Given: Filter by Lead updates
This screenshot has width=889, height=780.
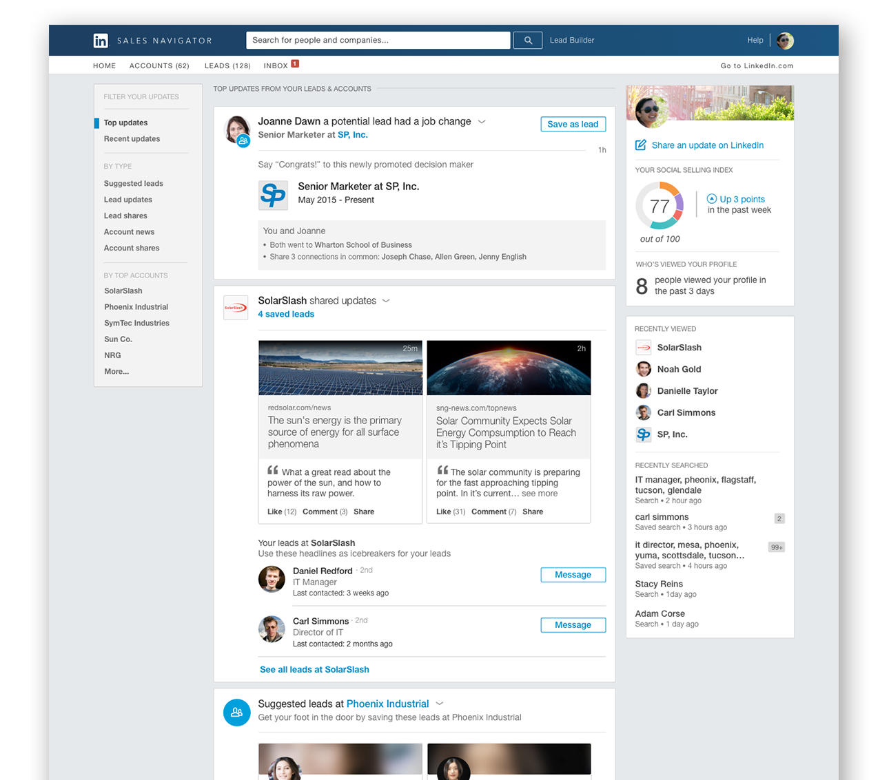Looking at the screenshot, I should point(128,200).
